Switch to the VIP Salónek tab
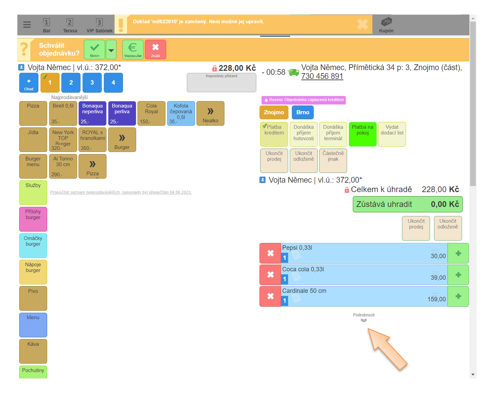 click(99, 25)
